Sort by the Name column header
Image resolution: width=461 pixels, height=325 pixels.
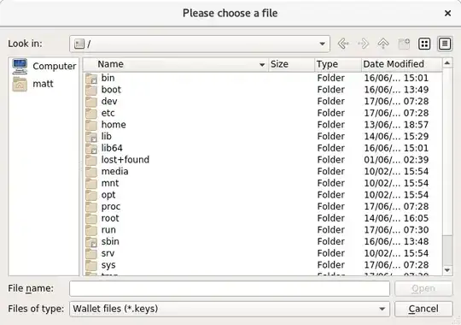click(176, 64)
